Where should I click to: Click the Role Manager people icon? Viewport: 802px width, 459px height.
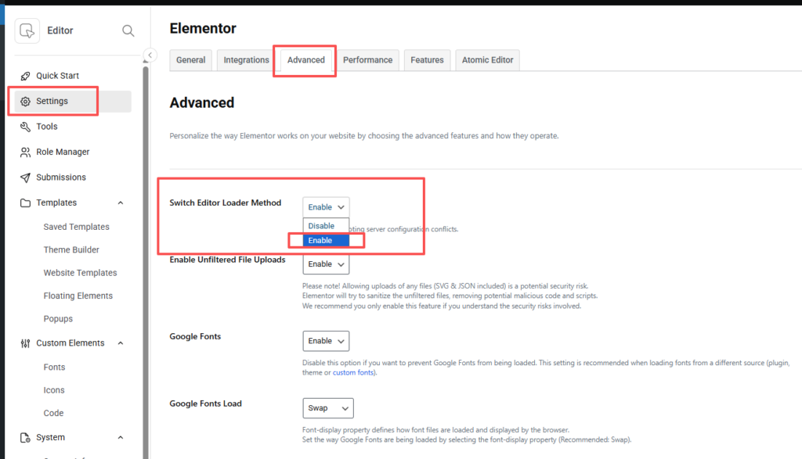pos(25,152)
